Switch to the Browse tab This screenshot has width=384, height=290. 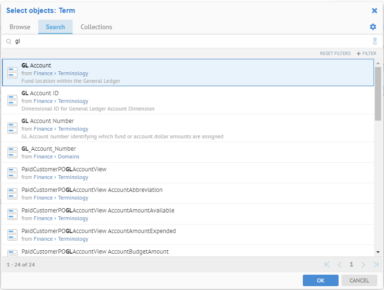[x=20, y=27]
